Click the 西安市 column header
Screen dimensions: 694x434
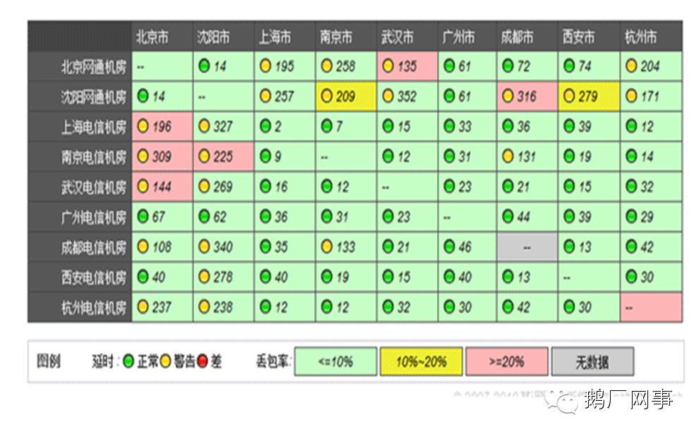[589, 36]
